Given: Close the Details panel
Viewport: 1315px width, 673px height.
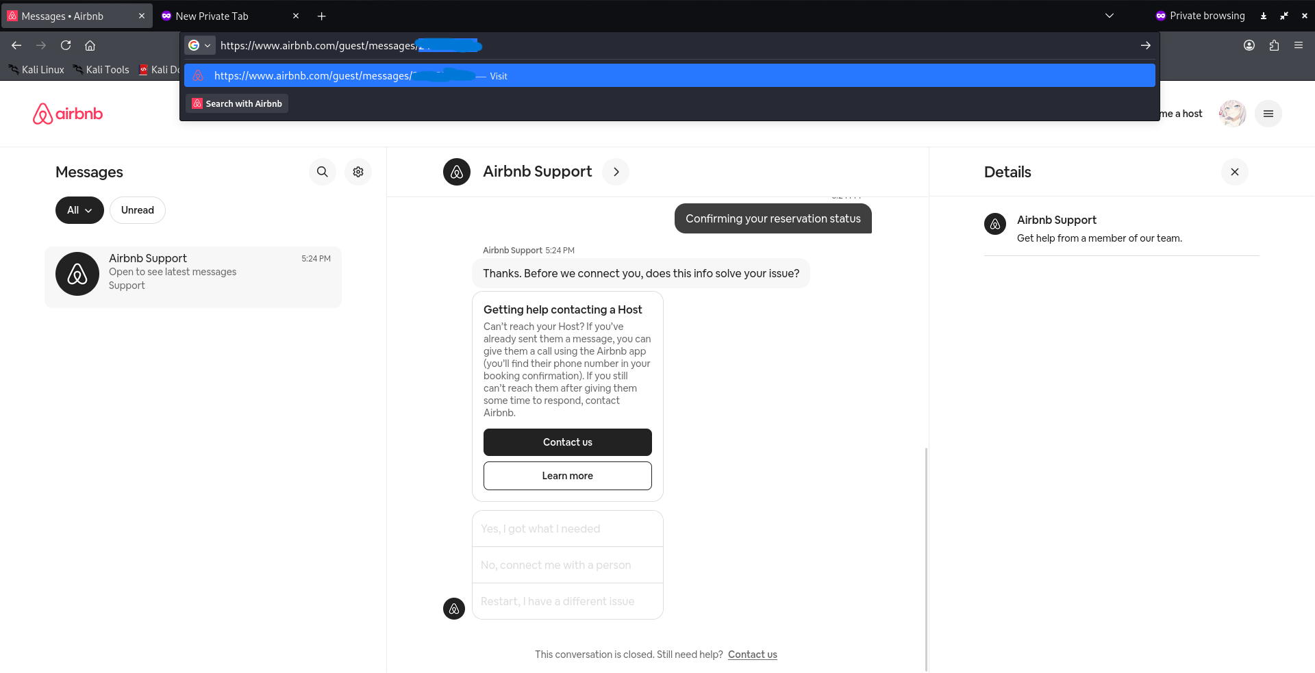Looking at the screenshot, I should coord(1234,172).
